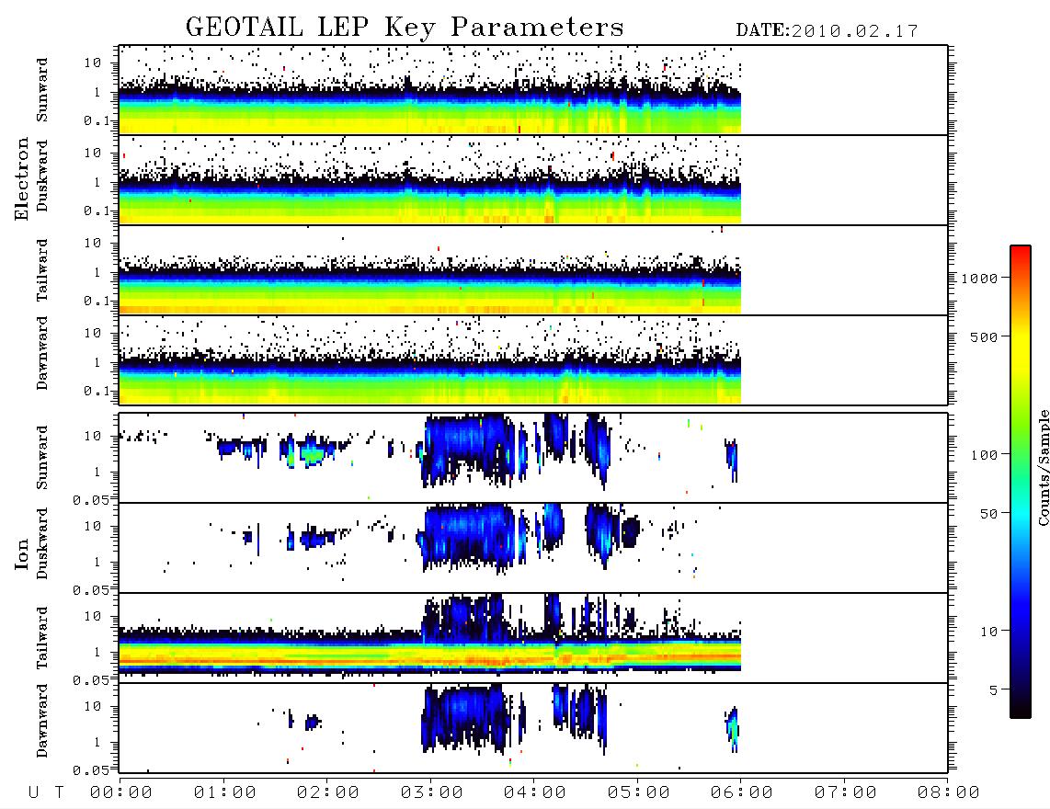The width and height of the screenshot is (1050, 809).
Task: Click the Electron group axis label
Action: [x=21, y=178]
